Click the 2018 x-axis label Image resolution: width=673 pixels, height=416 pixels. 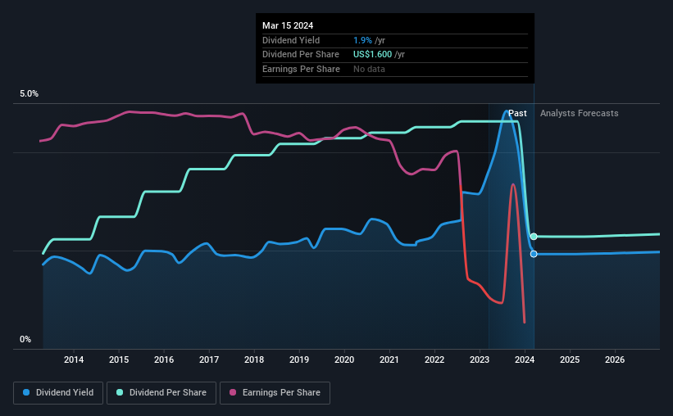tap(254, 359)
